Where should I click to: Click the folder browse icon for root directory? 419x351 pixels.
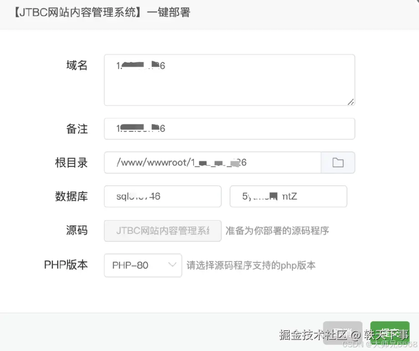click(338, 162)
